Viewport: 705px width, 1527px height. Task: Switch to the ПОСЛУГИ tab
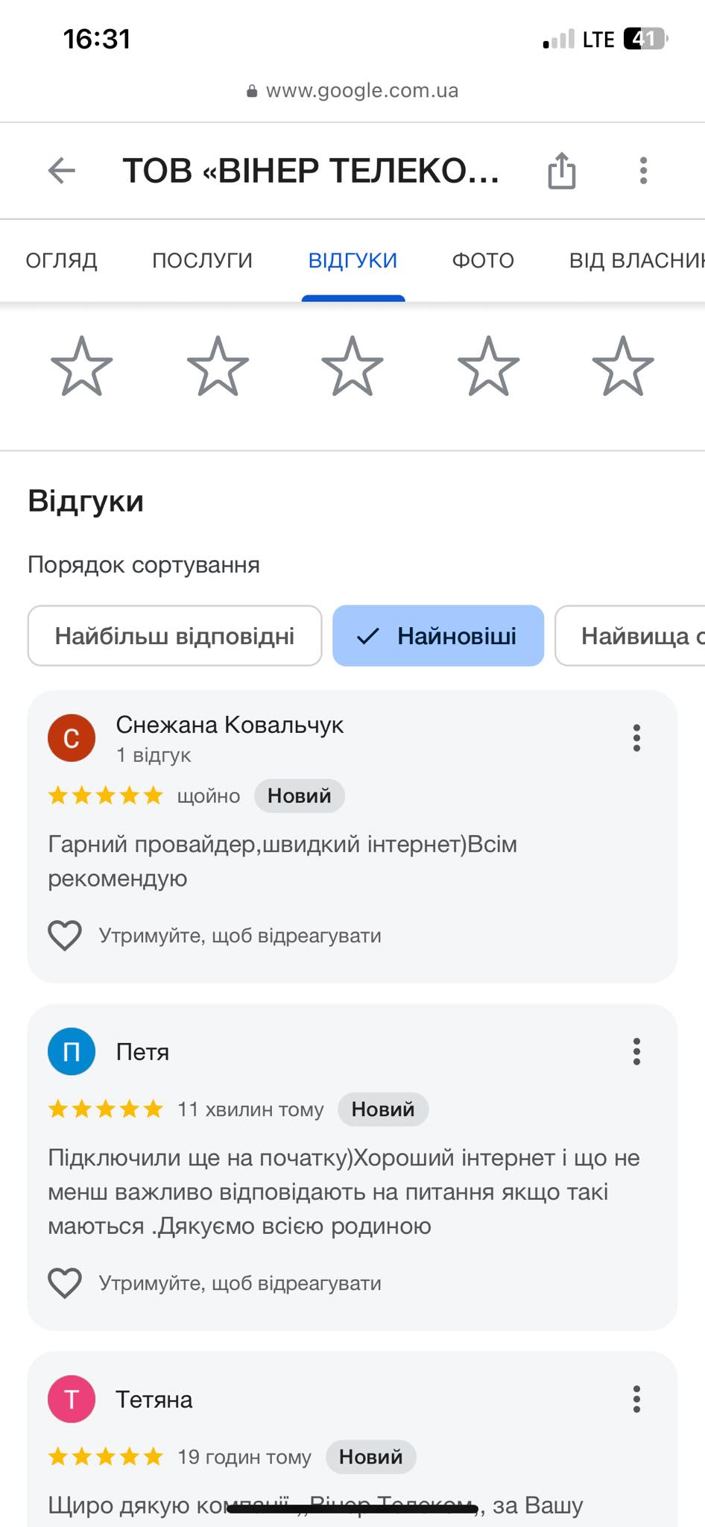(203, 260)
